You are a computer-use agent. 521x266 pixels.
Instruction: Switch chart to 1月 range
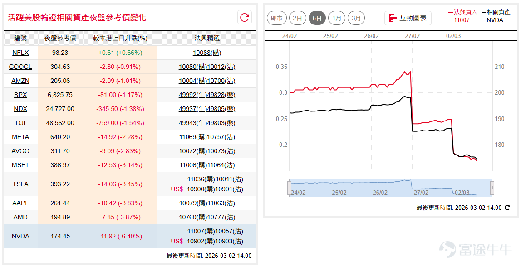[337, 18]
